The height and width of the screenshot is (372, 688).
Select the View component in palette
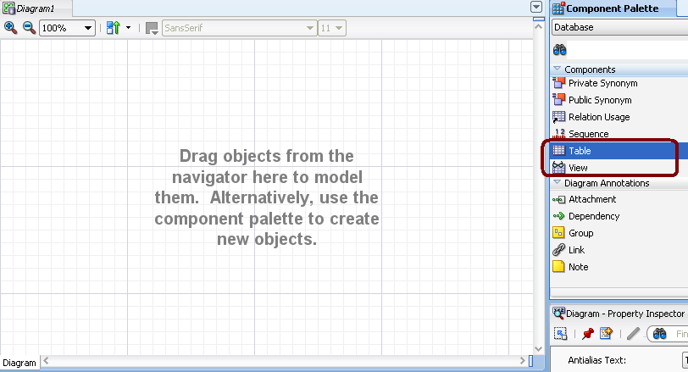point(578,168)
